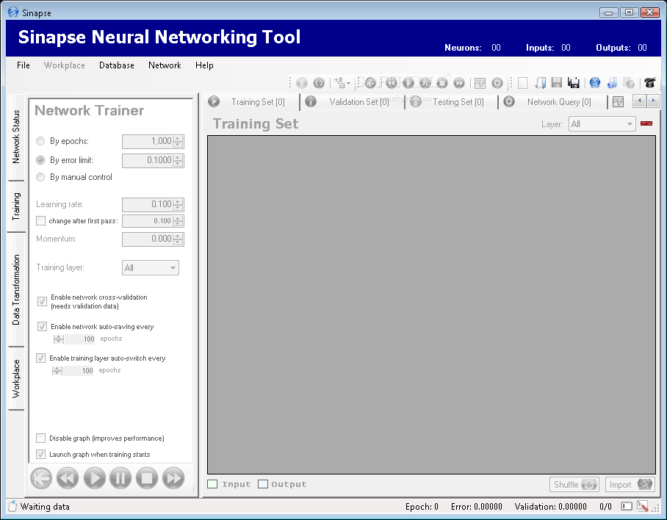Open the graph tab icon after Network Query

click(618, 101)
